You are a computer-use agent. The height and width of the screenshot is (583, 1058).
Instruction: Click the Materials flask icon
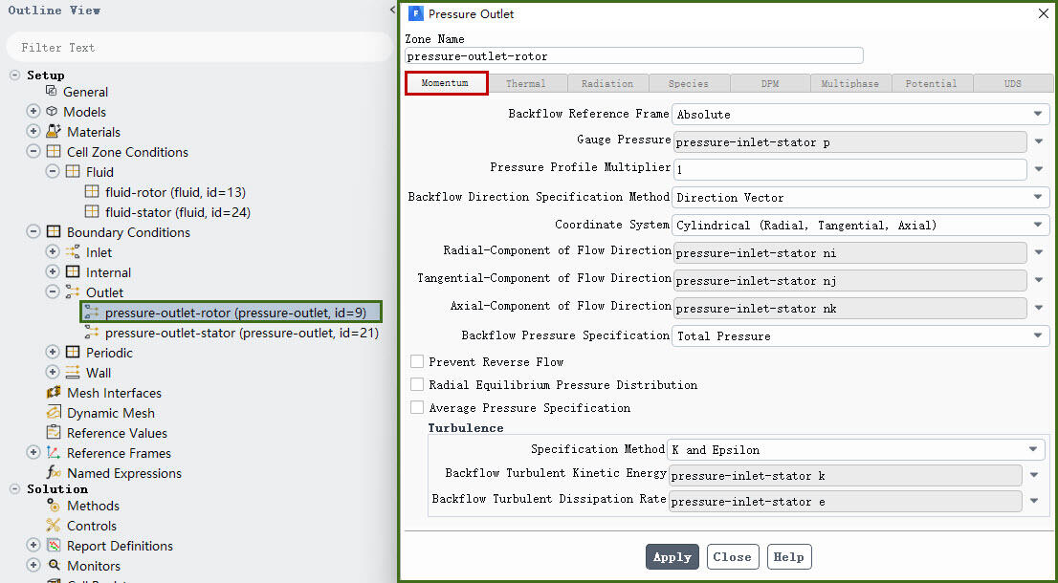(53, 132)
